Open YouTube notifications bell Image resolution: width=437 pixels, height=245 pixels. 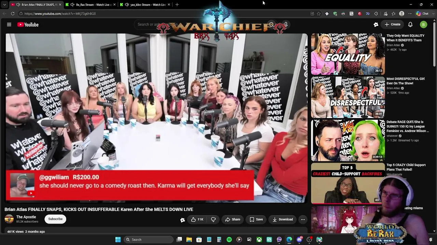click(410, 24)
